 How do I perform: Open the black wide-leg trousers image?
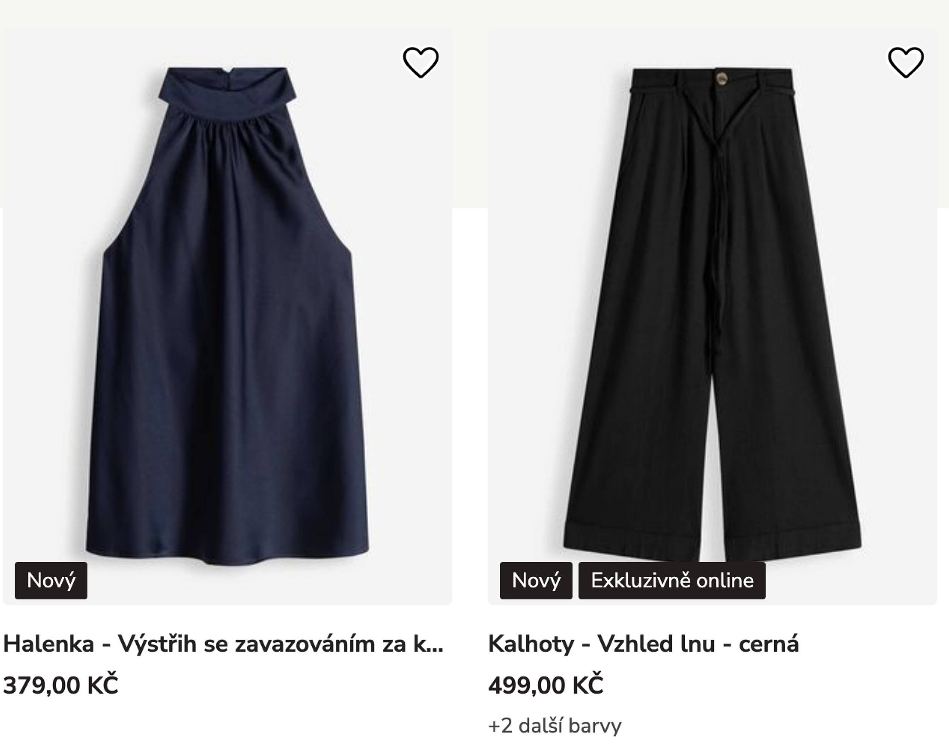click(712, 317)
